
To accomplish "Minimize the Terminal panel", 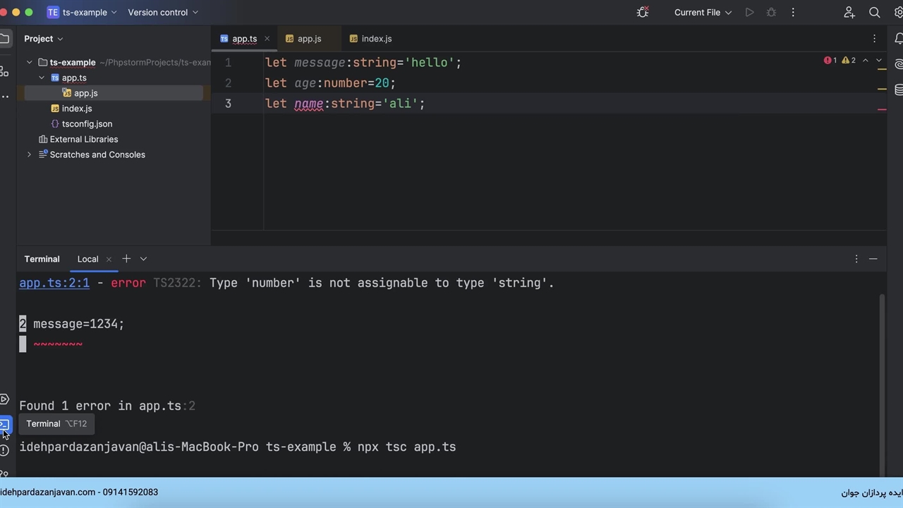I will (x=873, y=259).
